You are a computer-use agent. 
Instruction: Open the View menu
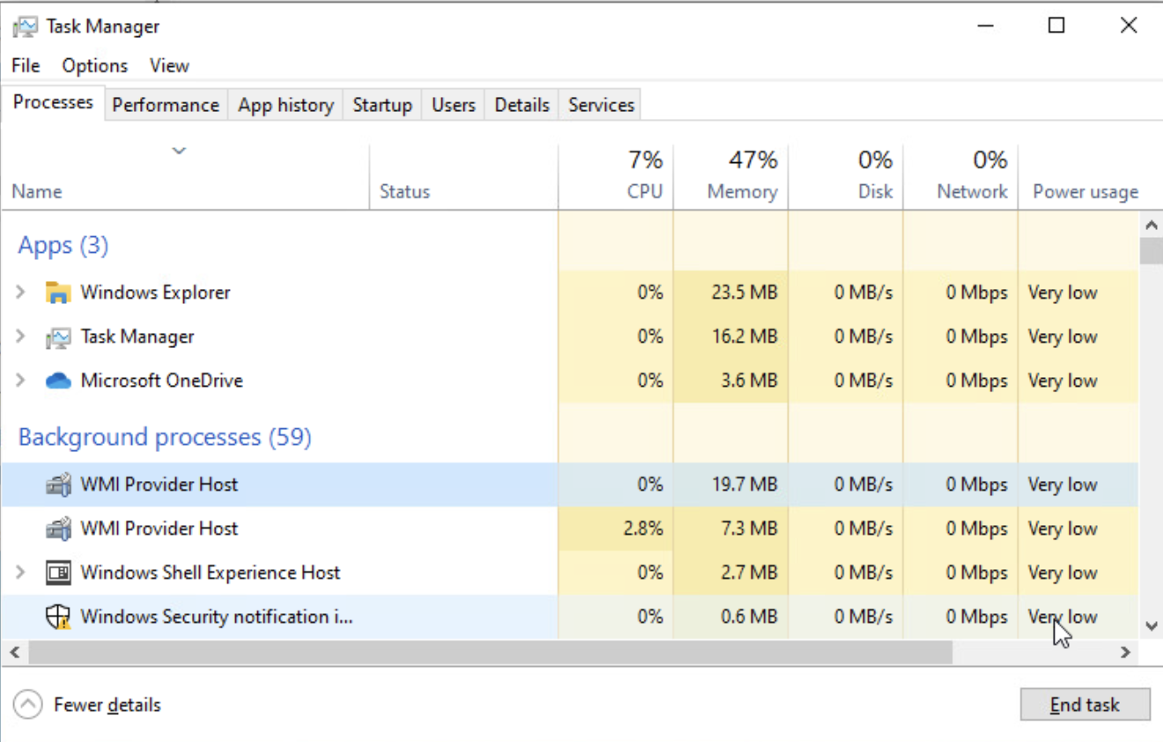(169, 65)
